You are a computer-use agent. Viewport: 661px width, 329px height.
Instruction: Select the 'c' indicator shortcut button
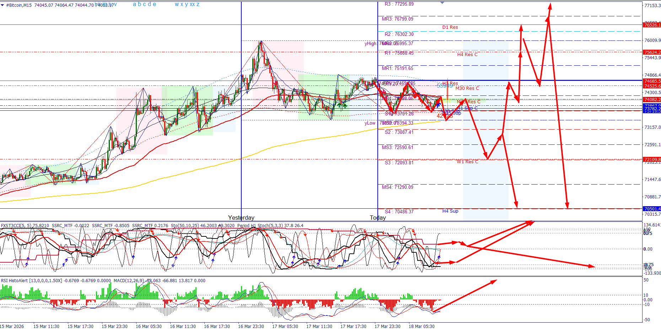tap(145, 5)
